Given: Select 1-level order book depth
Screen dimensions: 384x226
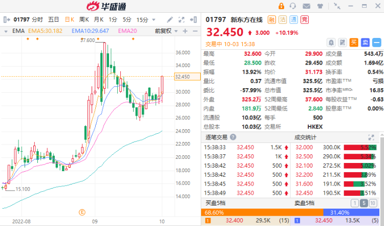Looking at the screenshot, I should [x=355, y=203].
